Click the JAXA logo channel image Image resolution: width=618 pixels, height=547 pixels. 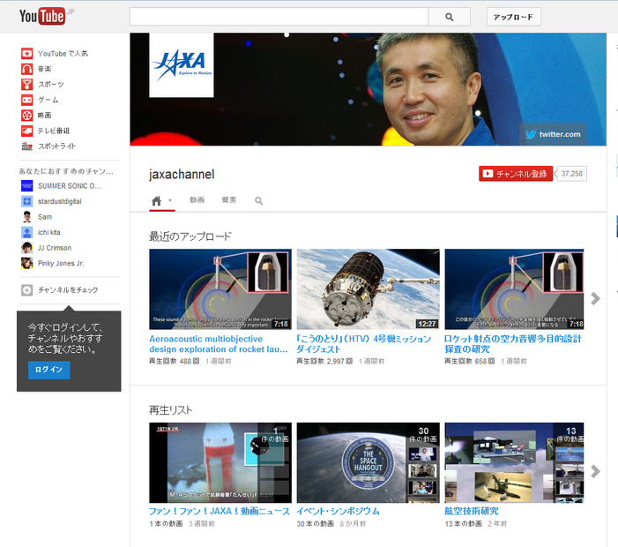click(x=182, y=64)
